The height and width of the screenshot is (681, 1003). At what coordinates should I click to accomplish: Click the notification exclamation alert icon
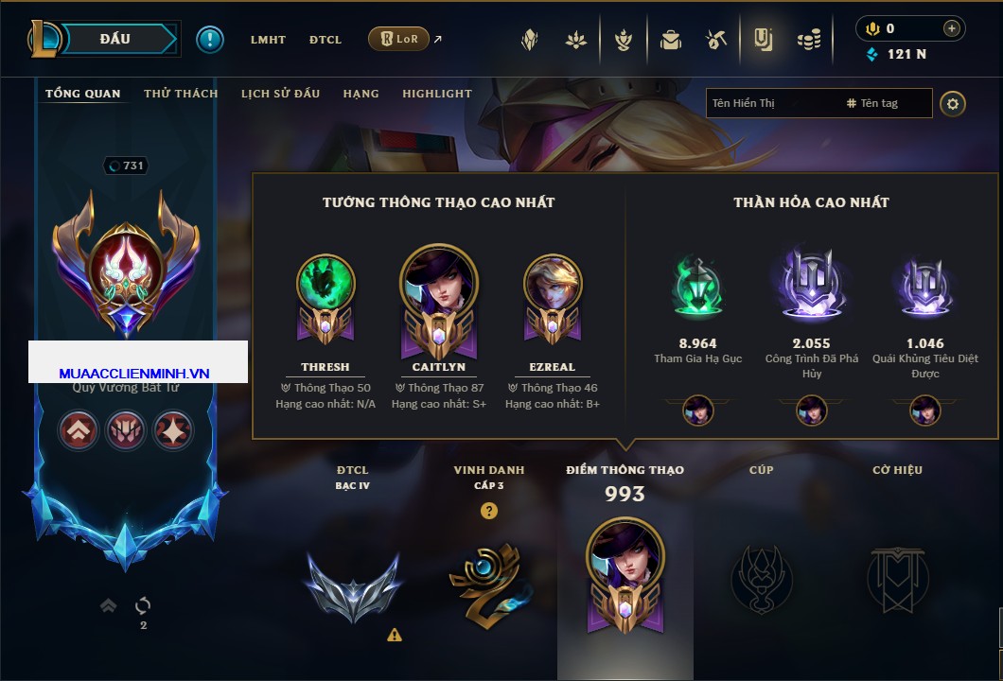coord(210,40)
